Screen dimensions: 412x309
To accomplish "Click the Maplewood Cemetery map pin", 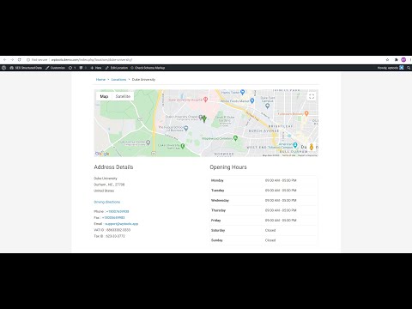I will click(235, 138).
